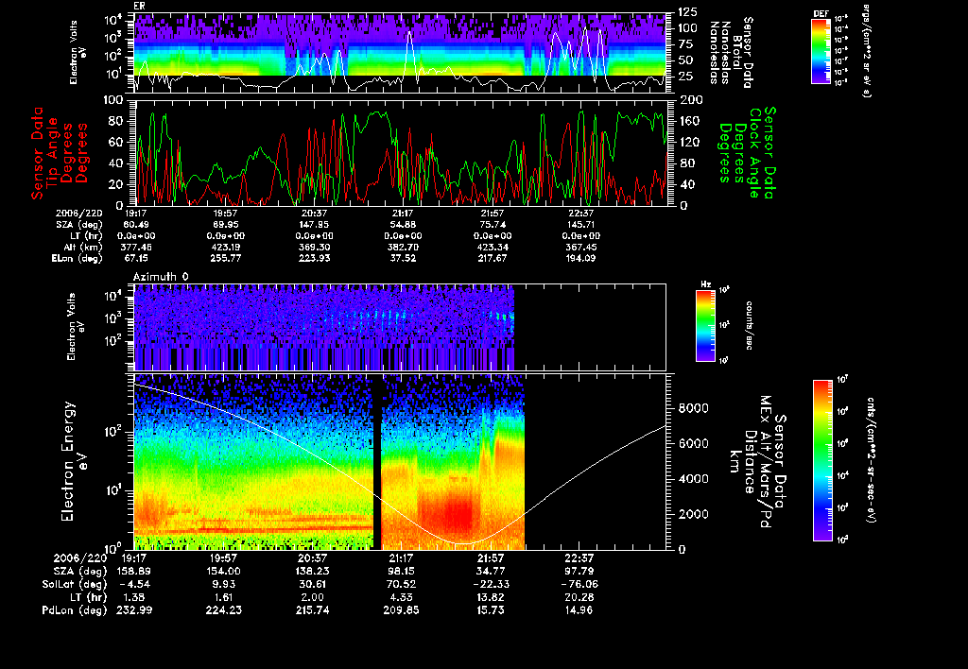This screenshot has height=669, width=968.
Task: Click the altitude value 377.46
Action: click(x=137, y=248)
